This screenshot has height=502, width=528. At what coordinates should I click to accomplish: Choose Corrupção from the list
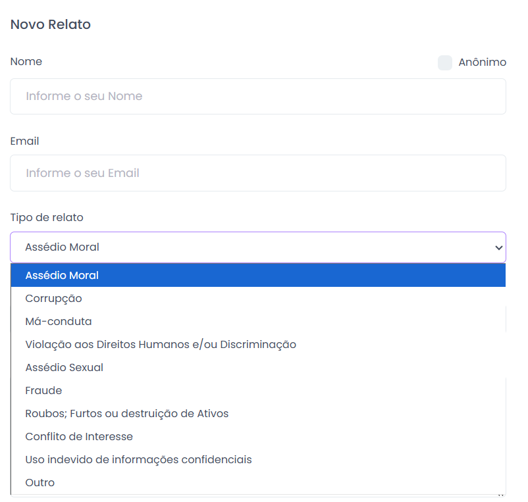click(54, 299)
